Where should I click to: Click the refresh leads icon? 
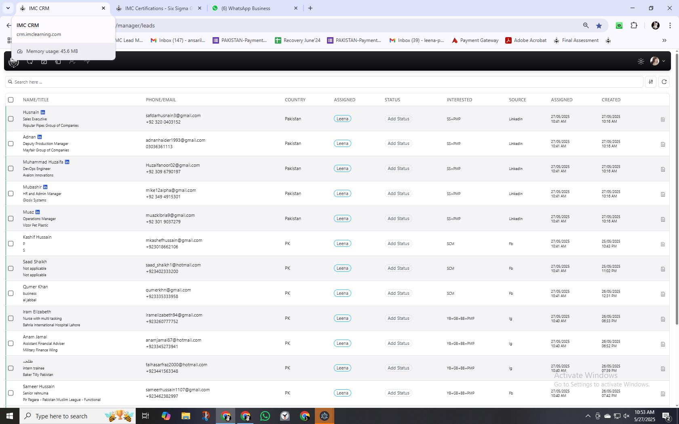point(664,82)
